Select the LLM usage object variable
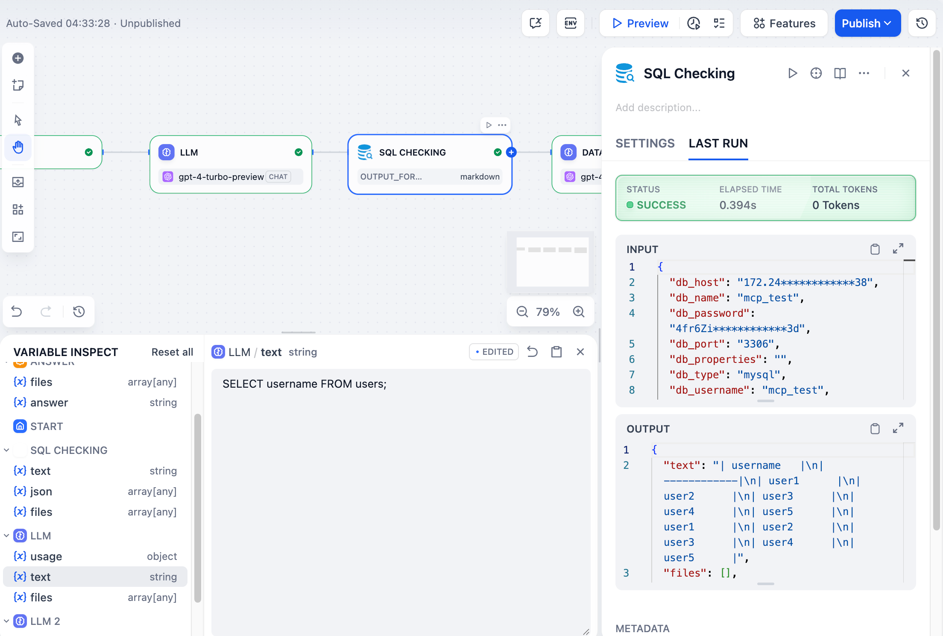The height and width of the screenshot is (636, 943). pos(95,556)
